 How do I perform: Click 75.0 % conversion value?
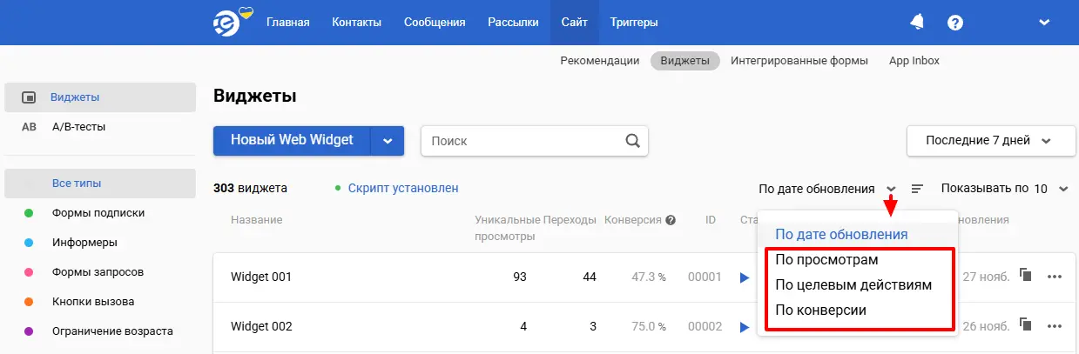[x=649, y=327]
